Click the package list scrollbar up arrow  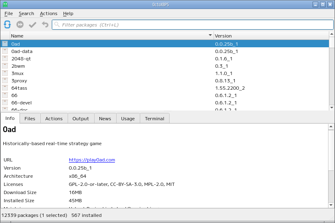point(332,34)
